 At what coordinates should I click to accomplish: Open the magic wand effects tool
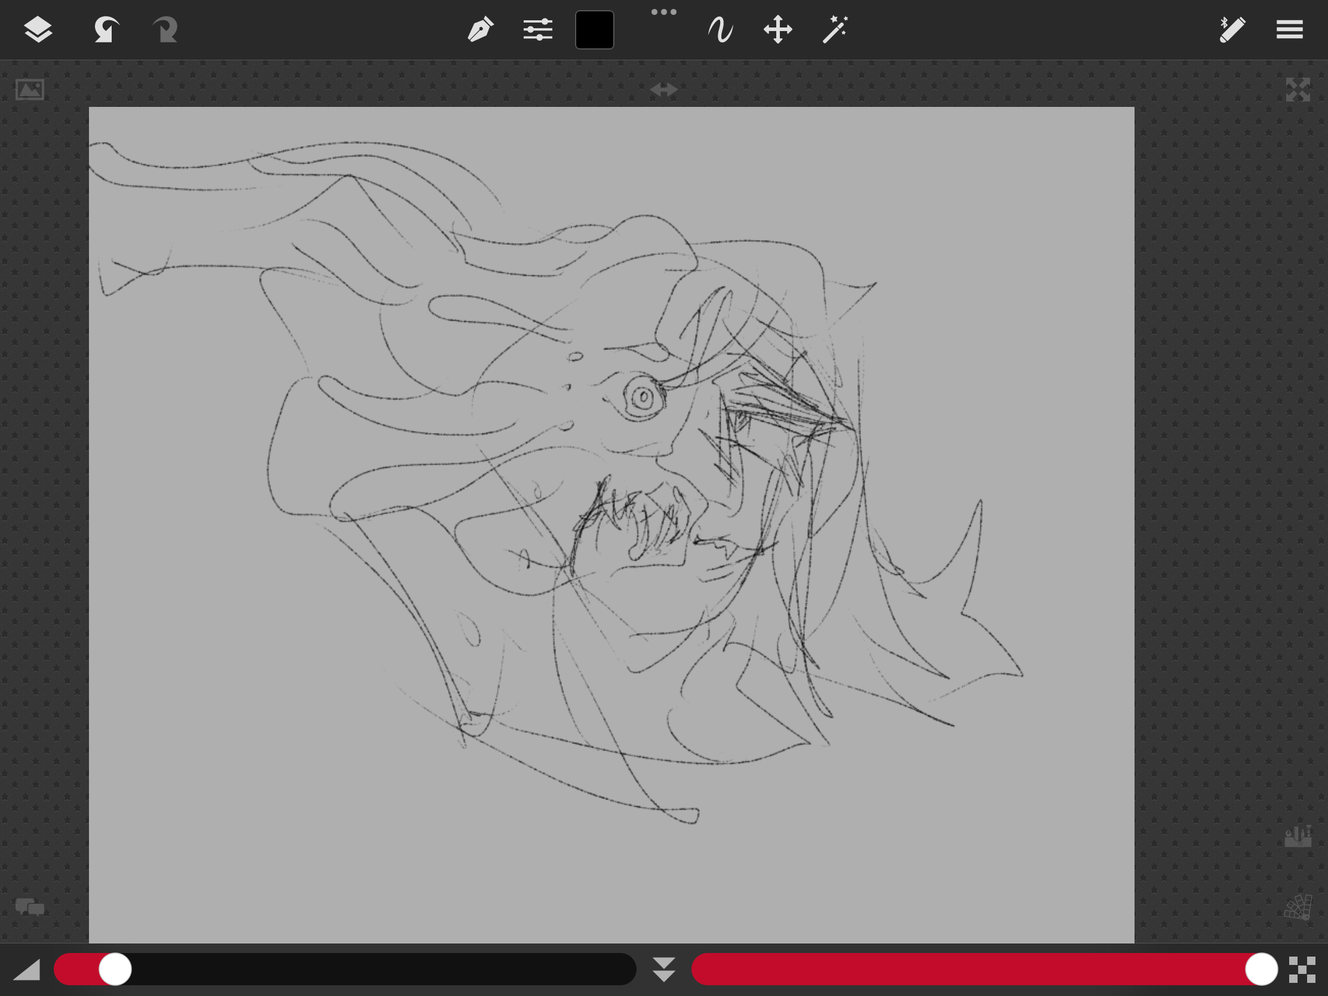[835, 29]
